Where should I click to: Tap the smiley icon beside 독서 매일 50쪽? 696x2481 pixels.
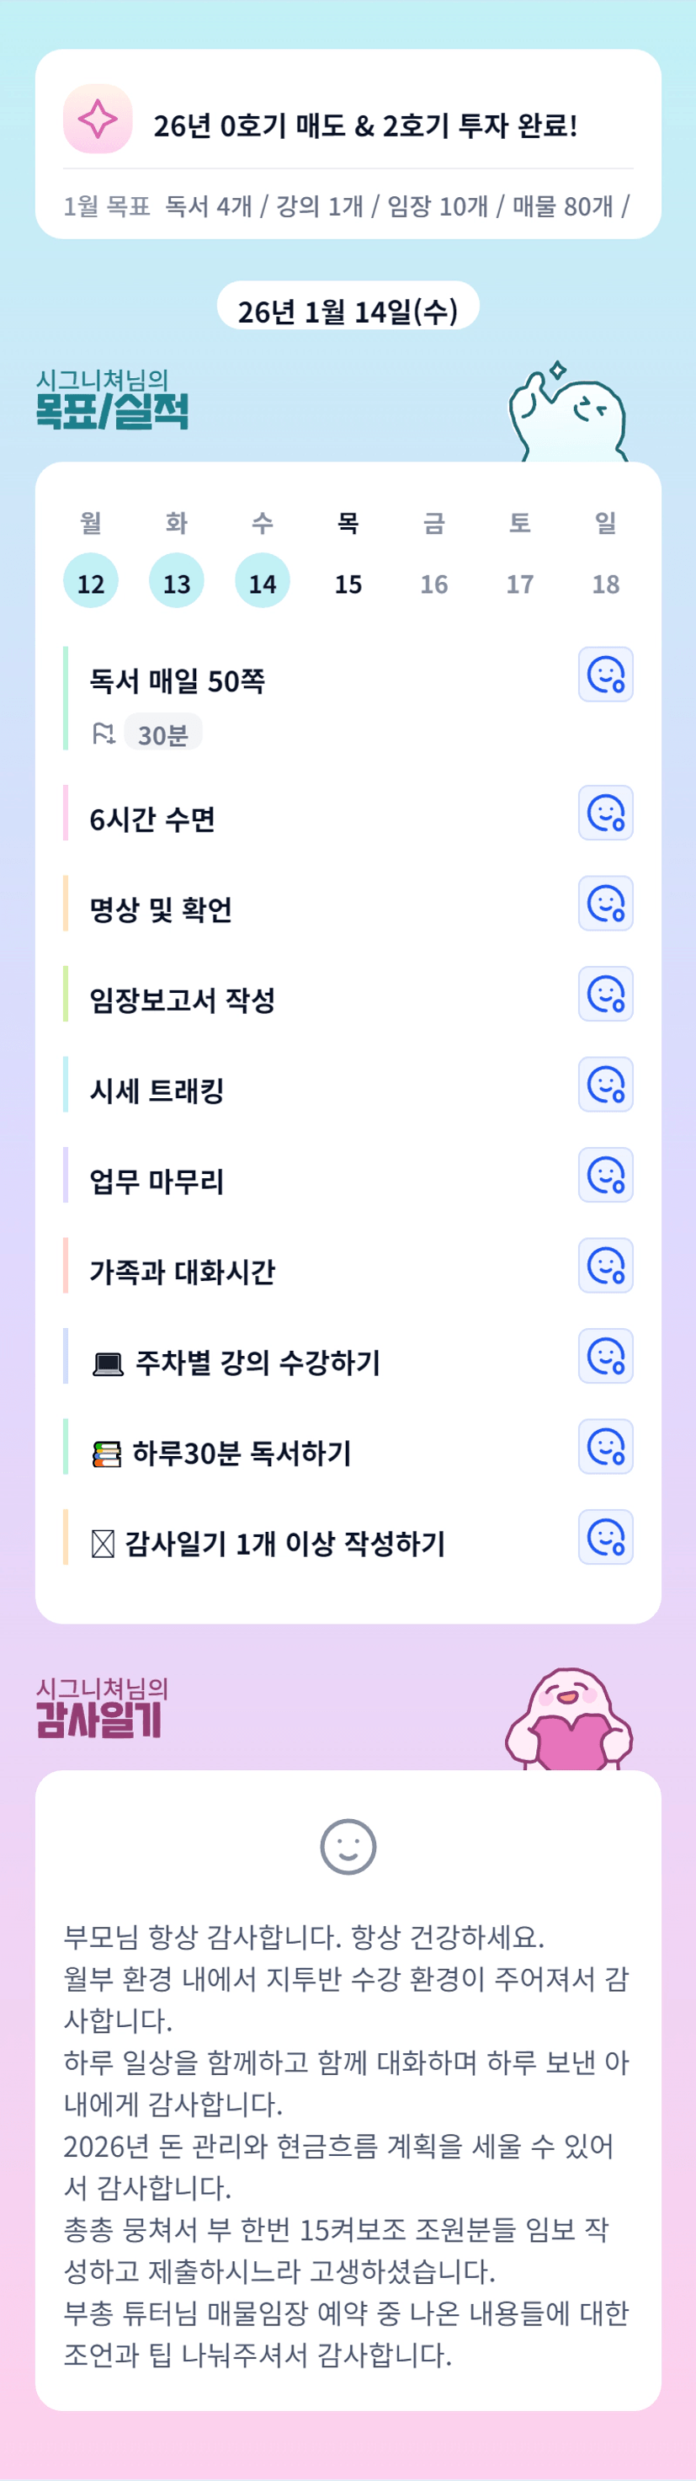pos(605,675)
